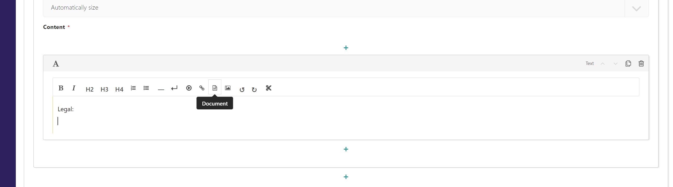Insert numbered list
The height and width of the screenshot is (187, 673).
tap(133, 88)
